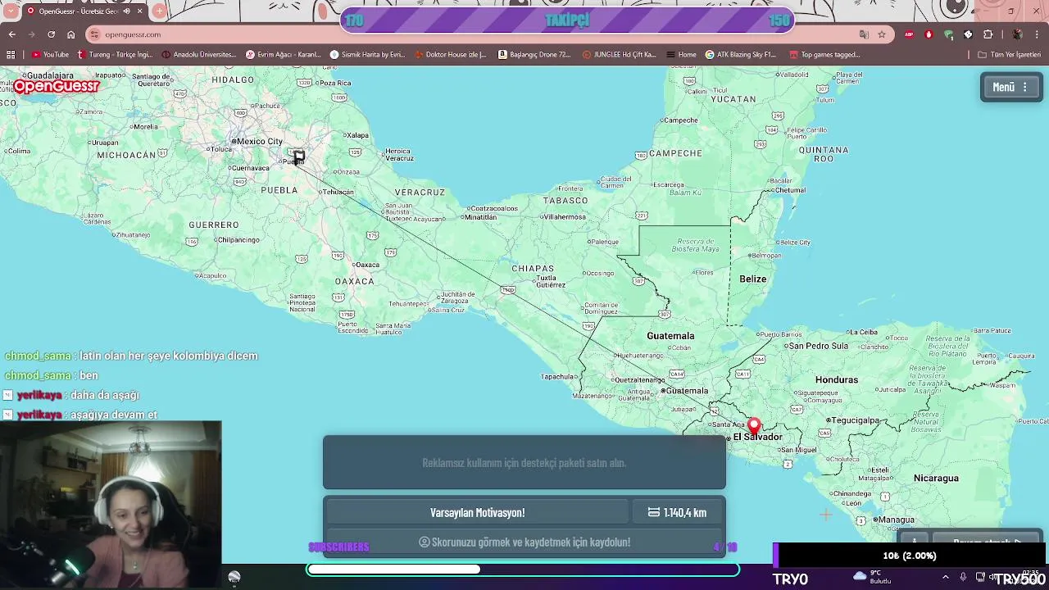
Task: Click the microphone tray icon
Action: [963, 577]
